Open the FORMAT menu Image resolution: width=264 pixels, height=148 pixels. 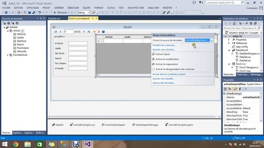99,8
